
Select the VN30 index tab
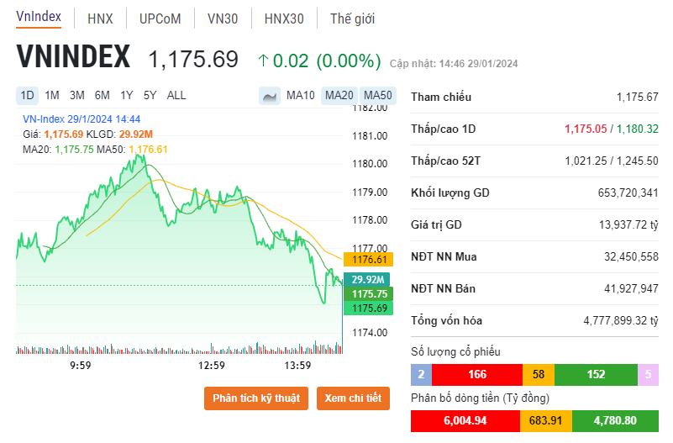[222, 18]
